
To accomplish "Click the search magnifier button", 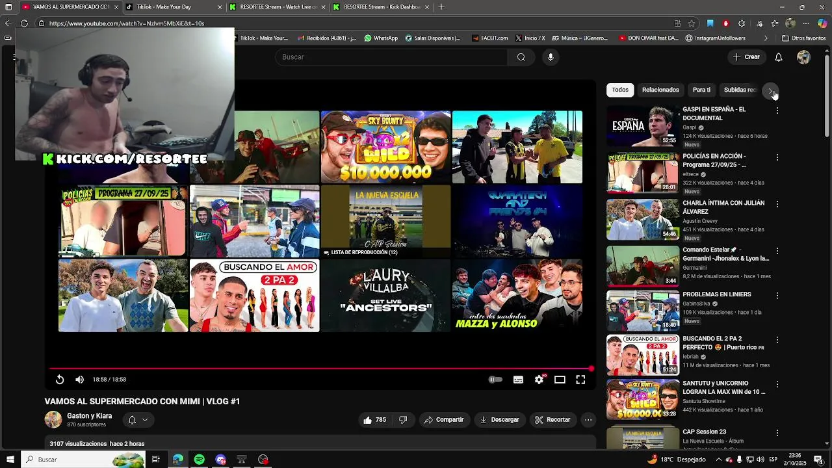I will [x=521, y=57].
